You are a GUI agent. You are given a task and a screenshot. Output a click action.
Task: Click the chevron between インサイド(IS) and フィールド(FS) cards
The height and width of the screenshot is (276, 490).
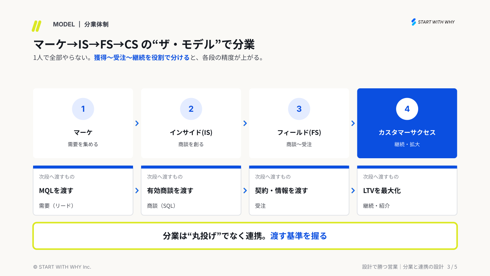[x=245, y=123]
